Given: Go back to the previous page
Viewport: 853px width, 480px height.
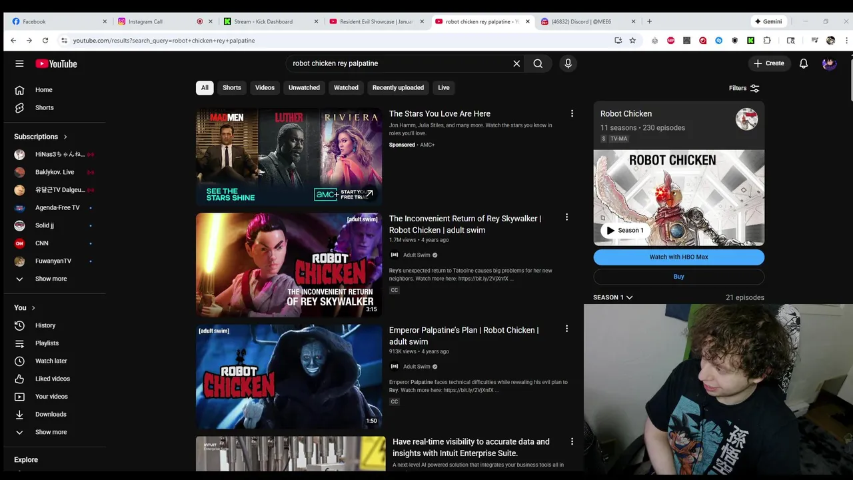Looking at the screenshot, I should pyautogui.click(x=13, y=41).
